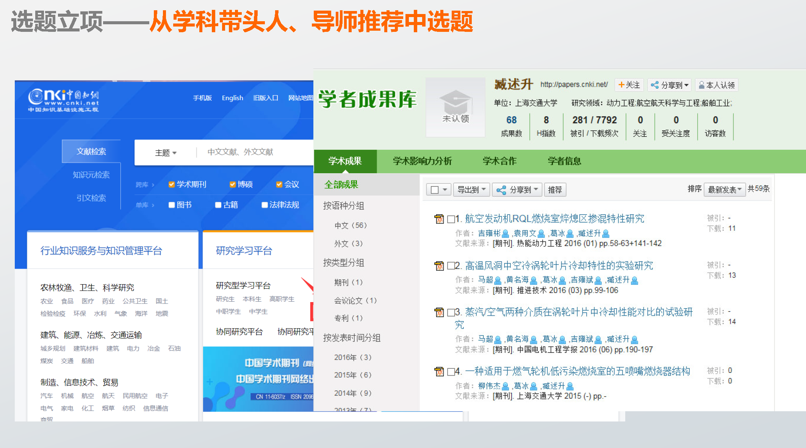
Task: Click author name 吉雍彬 in result 1
Action: point(489,233)
